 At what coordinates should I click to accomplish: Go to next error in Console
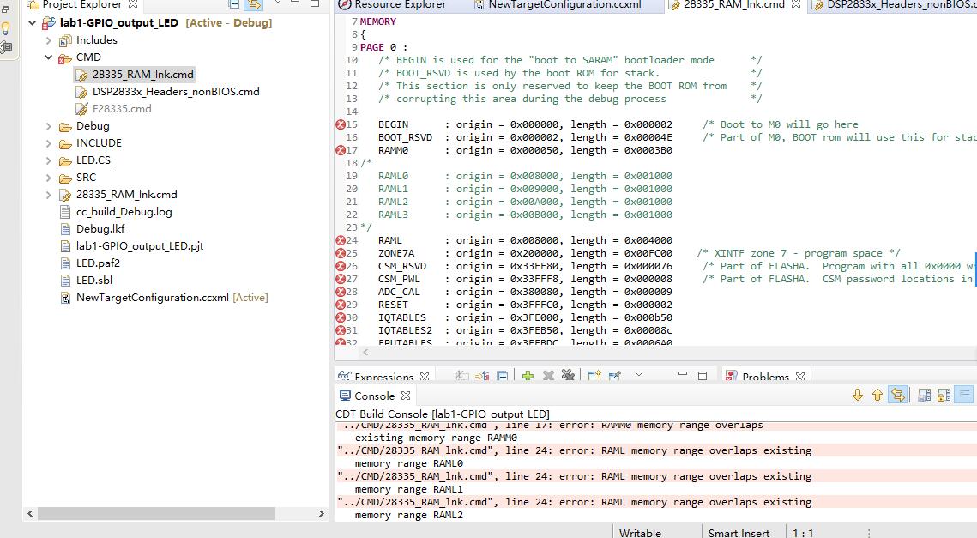858,395
